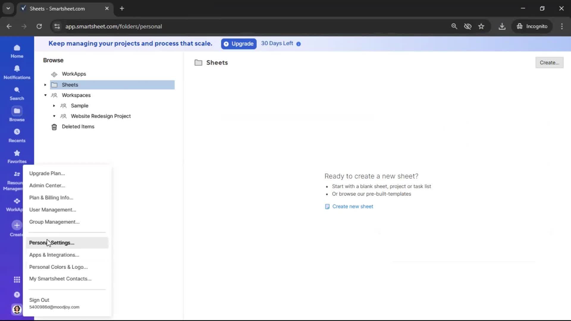Screen dimensions: 571x321
Task: Choose Apps & Integrations in the menu
Action: pos(54,255)
